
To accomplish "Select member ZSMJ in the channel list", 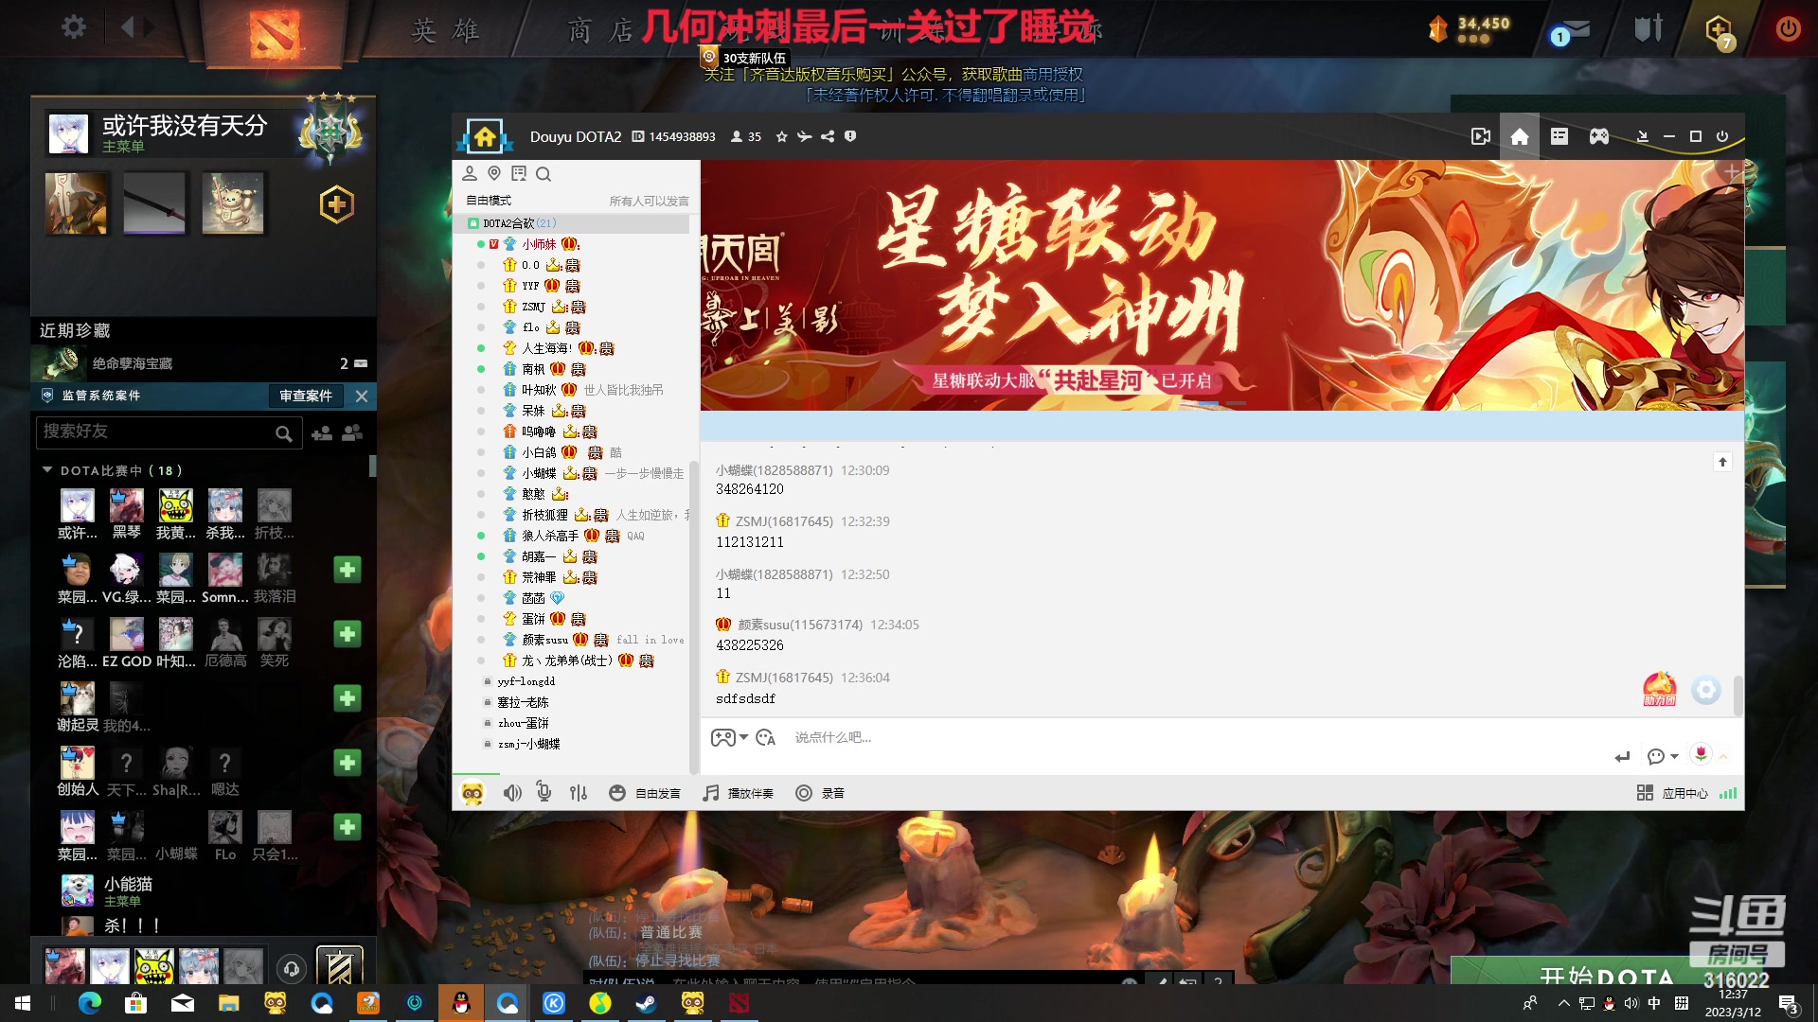I will tap(534, 307).
